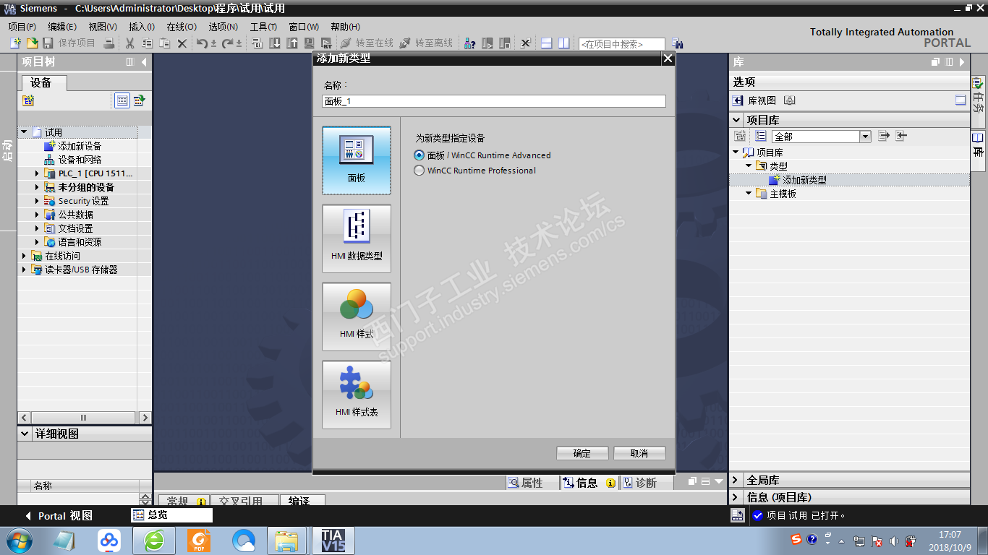The image size is (988, 555).
Task: Click the new project toolbar icon
Action: 15,43
